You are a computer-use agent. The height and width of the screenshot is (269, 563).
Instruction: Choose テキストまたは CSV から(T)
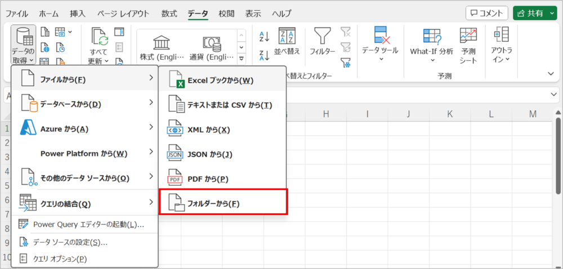222,104
